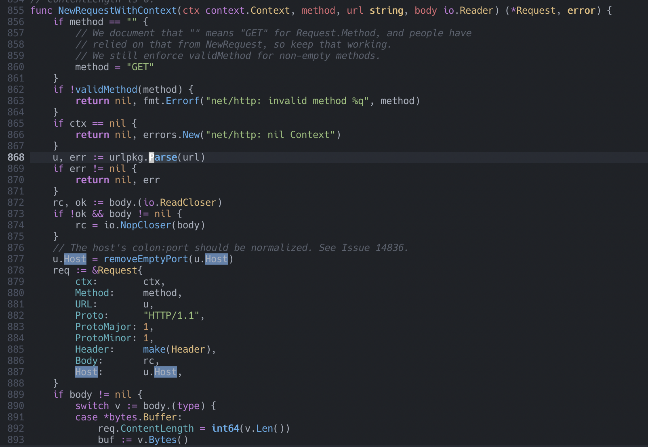Viewport: 648px width, 447px height.
Task: Click the switch statement on line 890
Action: pyautogui.click(x=92, y=405)
